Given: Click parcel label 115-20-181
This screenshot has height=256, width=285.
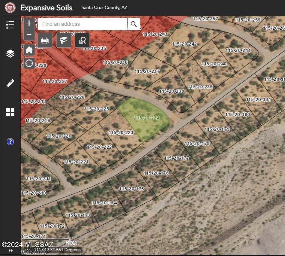Looking at the screenshot, I should pos(258,99).
